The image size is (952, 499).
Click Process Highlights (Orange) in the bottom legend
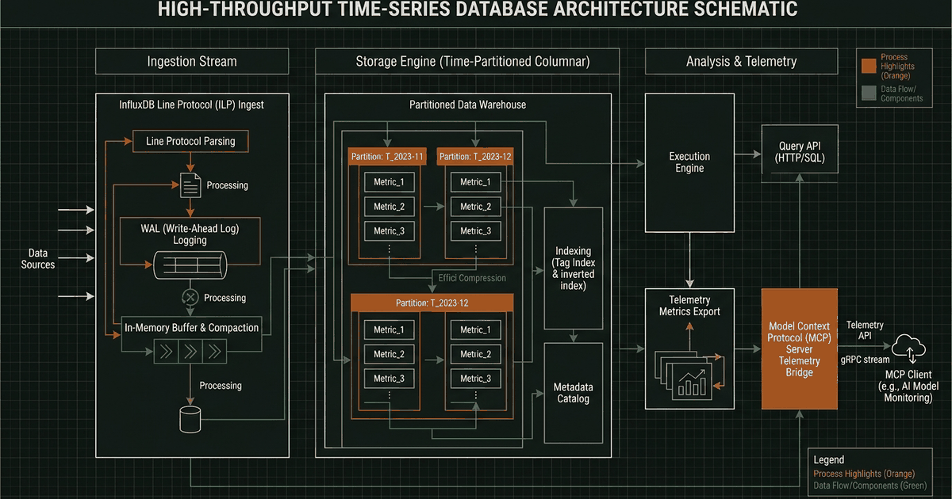click(x=865, y=474)
